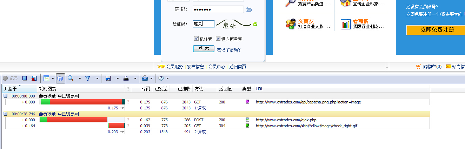Image resolution: width=465 pixels, height=149 pixels.
Task: Open the find dropdown arrow
Action: [x=80, y=79]
